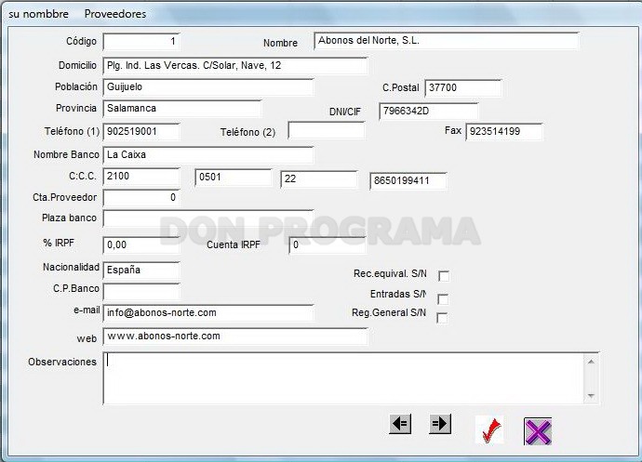Screen dimensions: 642x462
Task: Select the web address field
Action: click(x=235, y=337)
